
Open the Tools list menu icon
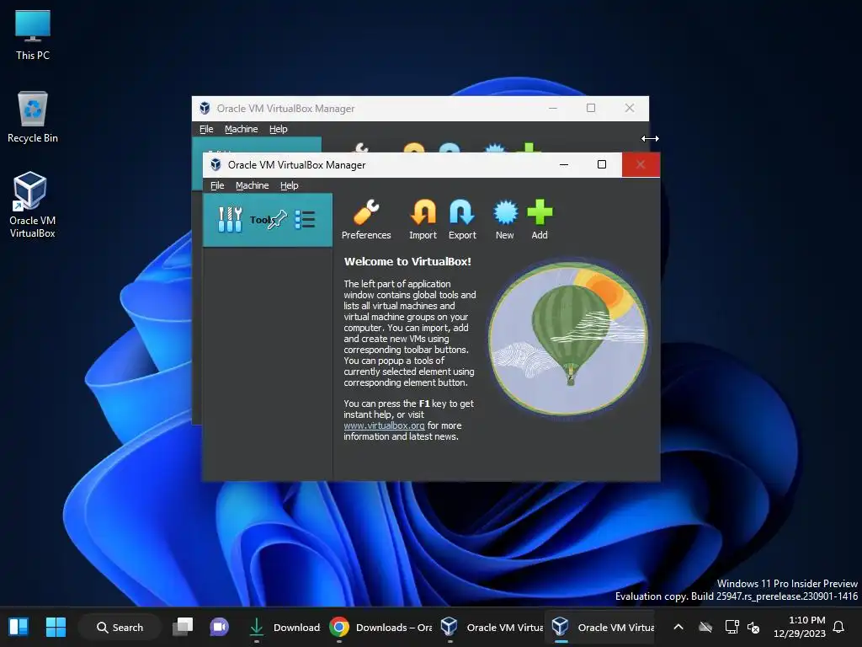pos(305,219)
